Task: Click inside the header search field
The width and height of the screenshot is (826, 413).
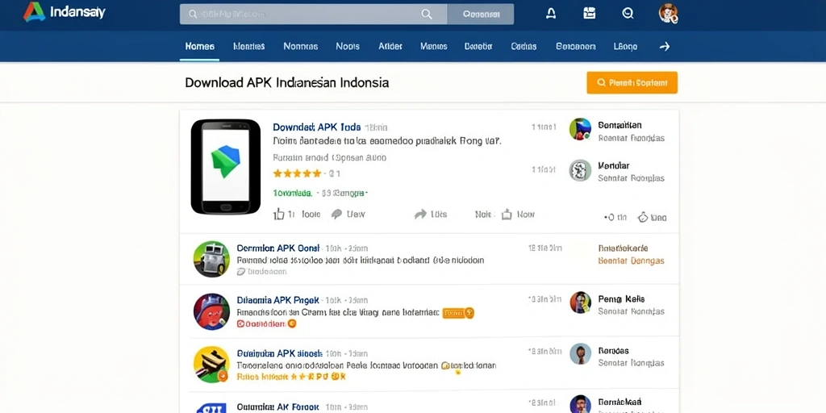Action: point(314,15)
